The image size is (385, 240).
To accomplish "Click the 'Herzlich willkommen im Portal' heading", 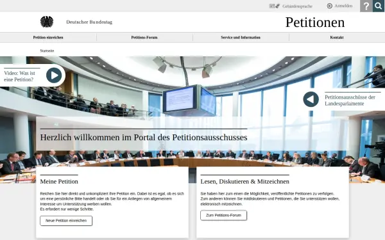I will click(x=144, y=138).
